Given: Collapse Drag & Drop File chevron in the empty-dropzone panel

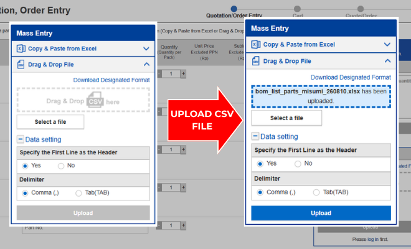Looking at the screenshot, I should (x=146, y=64).
